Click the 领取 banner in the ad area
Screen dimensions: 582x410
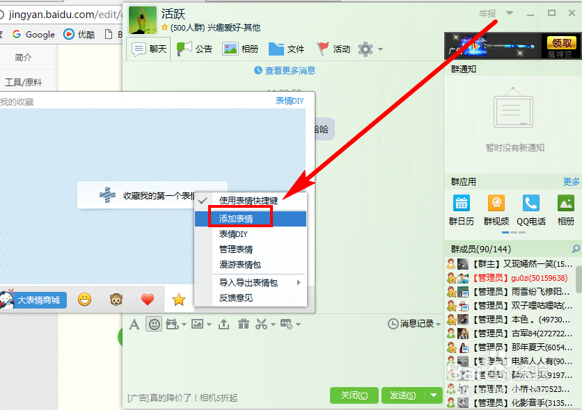click(x=561, y=44)
